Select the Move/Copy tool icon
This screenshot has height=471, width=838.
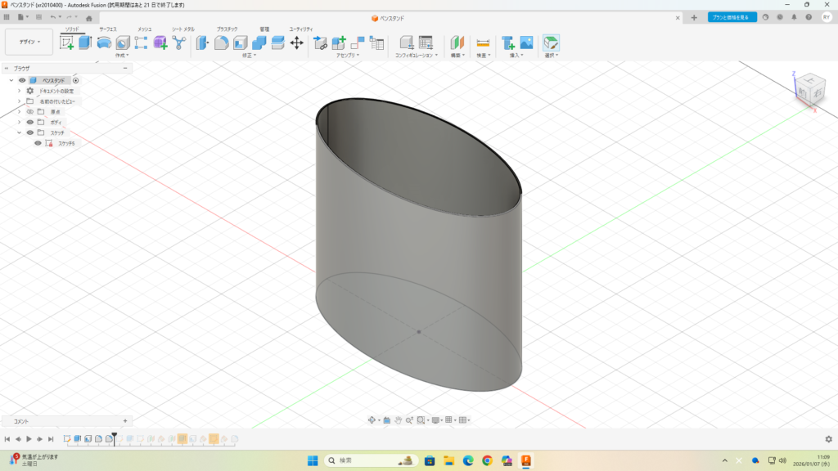297,43
